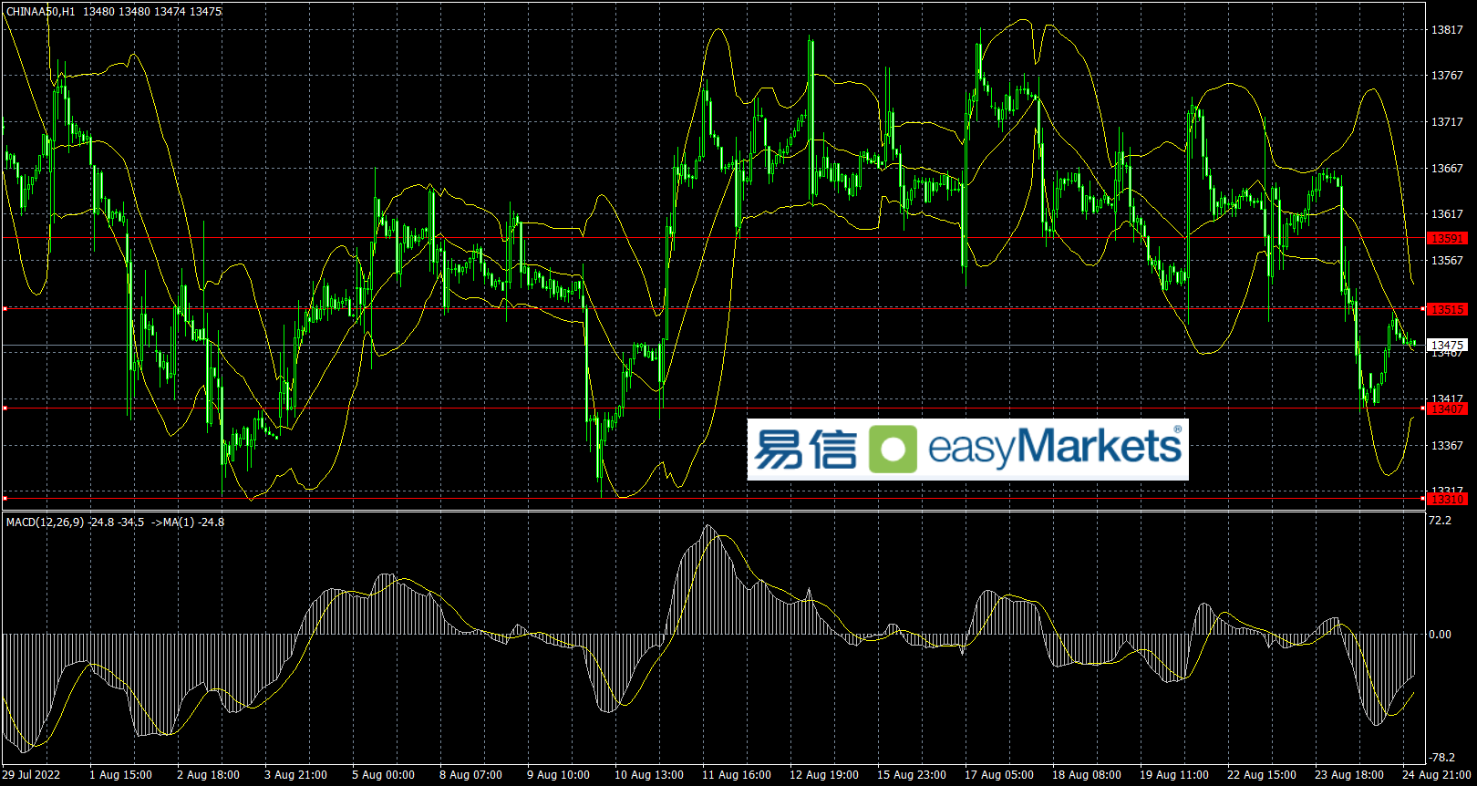This screenshot has width=1477, height=786.
Task: Click the MACD scale value -78.2
Action: pyautogui.click(x=1442, y=758)
